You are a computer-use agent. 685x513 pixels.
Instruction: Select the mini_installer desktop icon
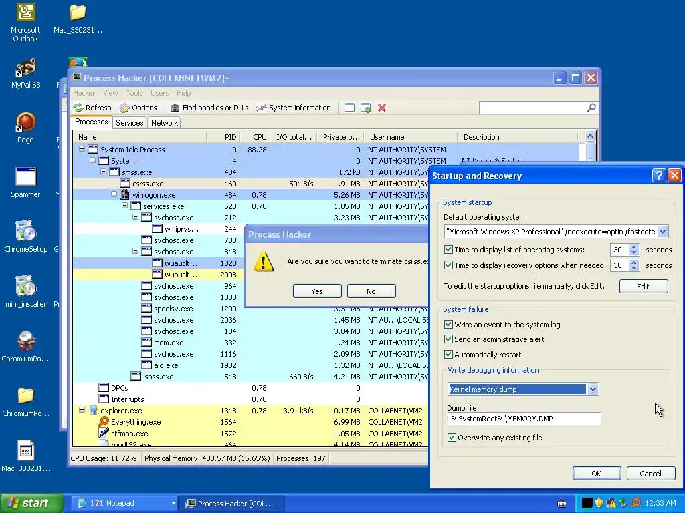click(x=25, y=292)
